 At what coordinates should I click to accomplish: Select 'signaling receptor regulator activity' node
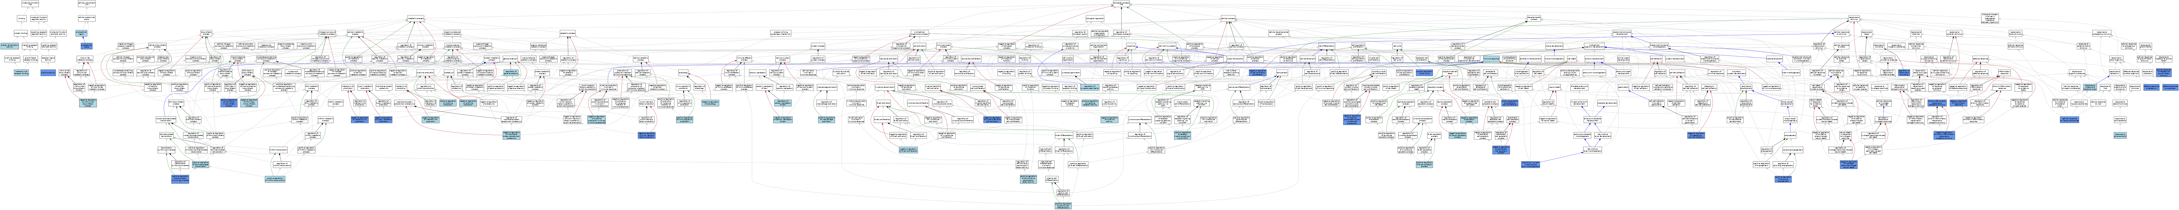[x=39, y=33]
